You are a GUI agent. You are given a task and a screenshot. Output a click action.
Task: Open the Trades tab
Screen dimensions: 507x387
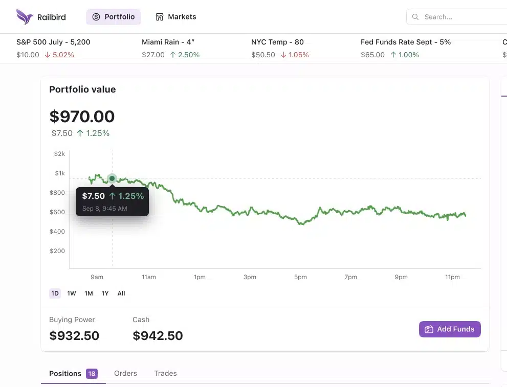tap(165, 374)
